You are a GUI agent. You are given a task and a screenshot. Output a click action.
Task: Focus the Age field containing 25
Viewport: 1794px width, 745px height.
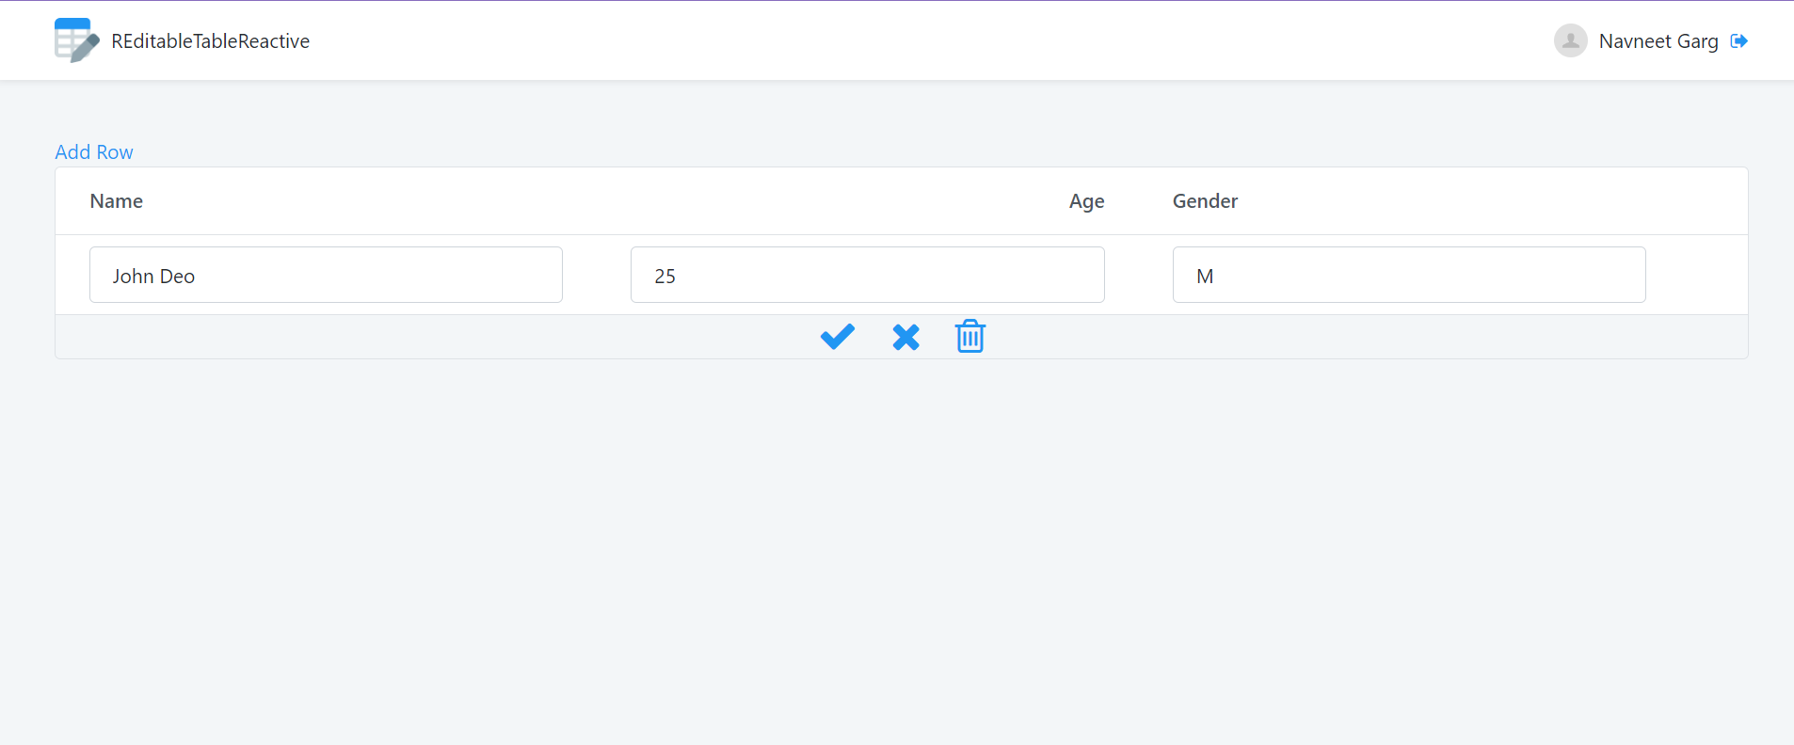[x=867, y=275]
